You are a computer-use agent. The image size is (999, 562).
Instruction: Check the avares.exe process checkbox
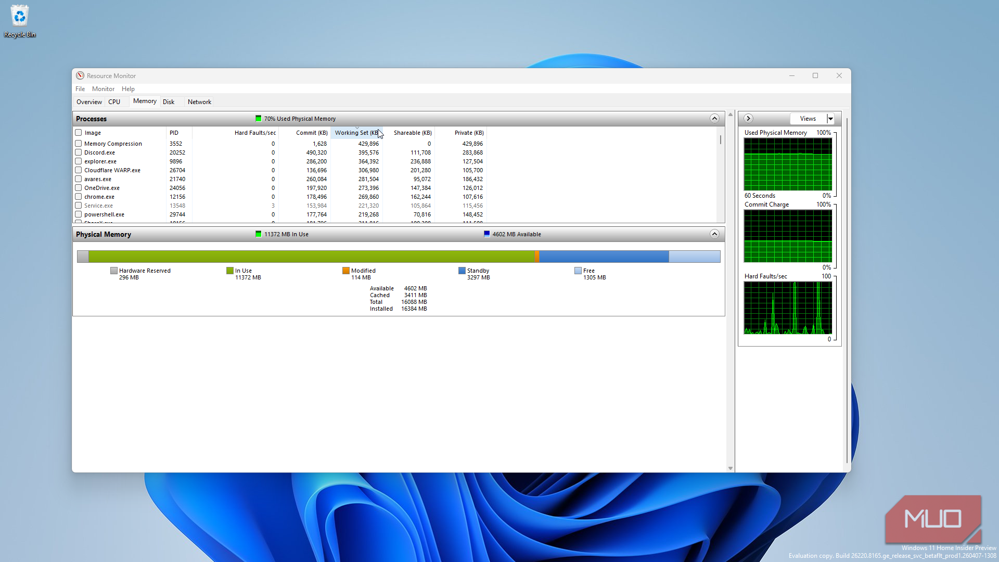pos(79,179)
